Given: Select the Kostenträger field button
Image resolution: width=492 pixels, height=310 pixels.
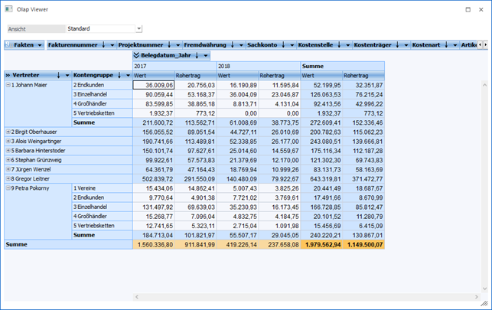Looking at the screenshot, I should tap(373, 46).
